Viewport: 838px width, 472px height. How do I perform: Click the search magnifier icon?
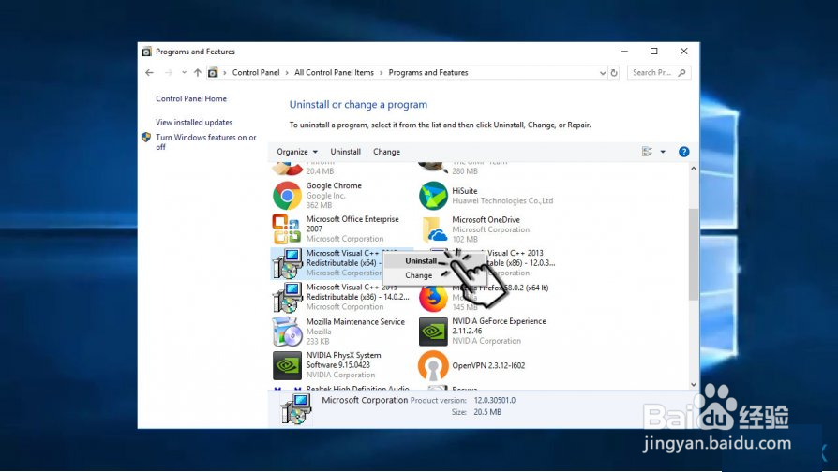(x=682, y=73)
